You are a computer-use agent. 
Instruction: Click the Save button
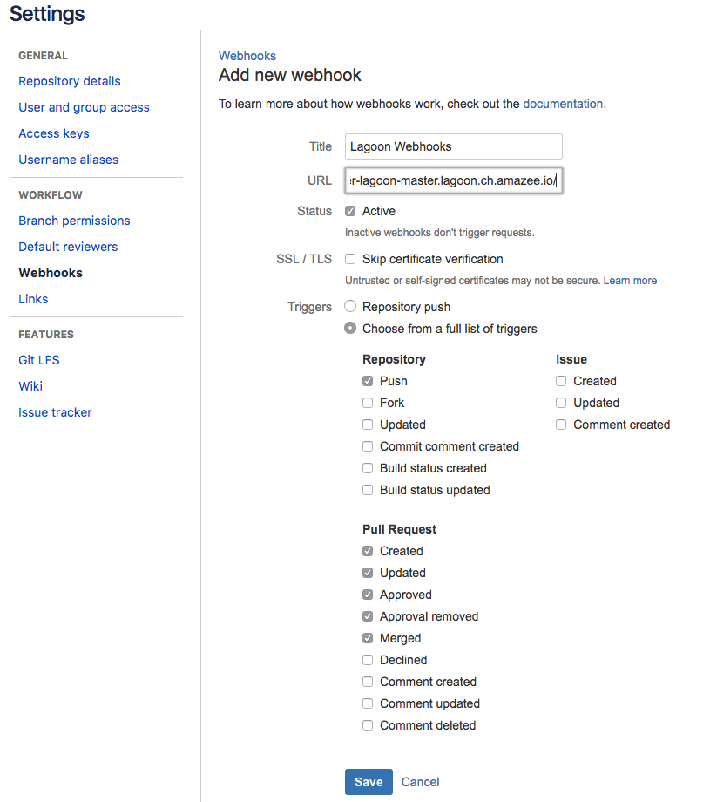pos(369,782)
